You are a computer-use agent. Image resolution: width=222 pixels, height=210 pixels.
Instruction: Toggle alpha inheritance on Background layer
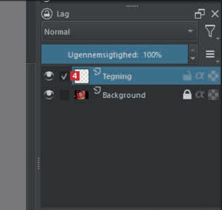[200, 95]
